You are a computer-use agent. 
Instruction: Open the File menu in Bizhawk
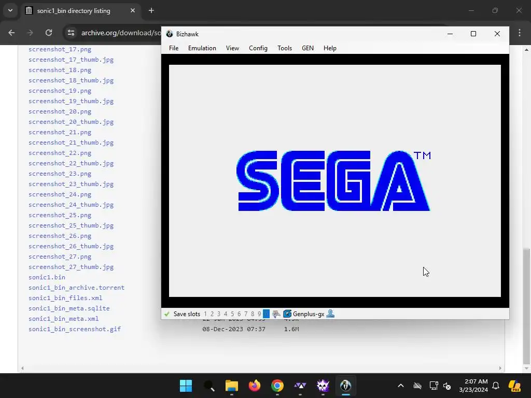[x=174, y=48]
